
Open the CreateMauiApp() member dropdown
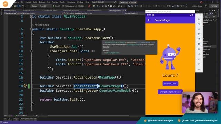(134, 13)
